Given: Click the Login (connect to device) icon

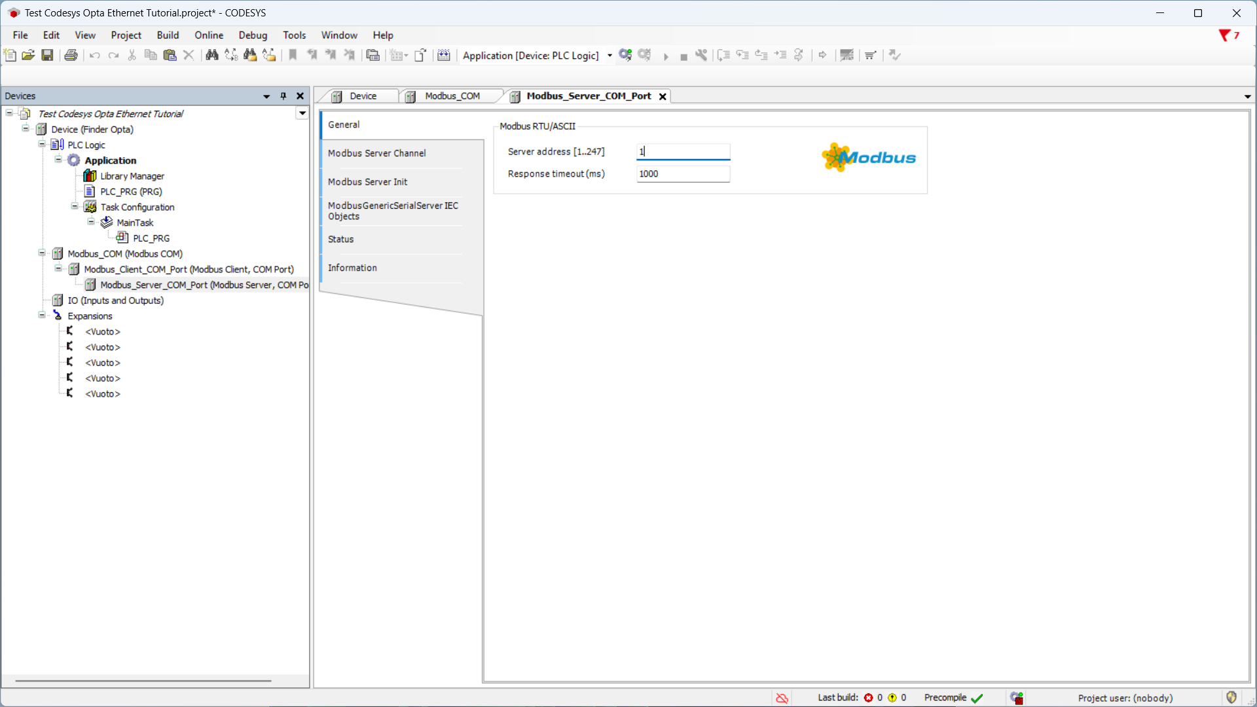Looking at the screenshot, I should (x=625, y=55).
